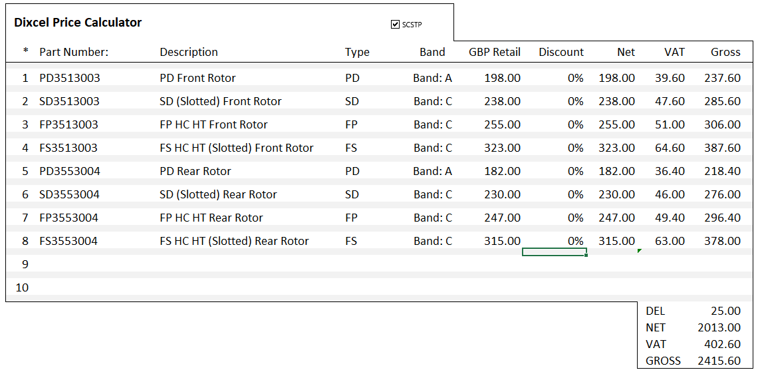Click the VAT total 402.60
The width and height of the screenshot is (758, 376).
click(x=722, y=344)
